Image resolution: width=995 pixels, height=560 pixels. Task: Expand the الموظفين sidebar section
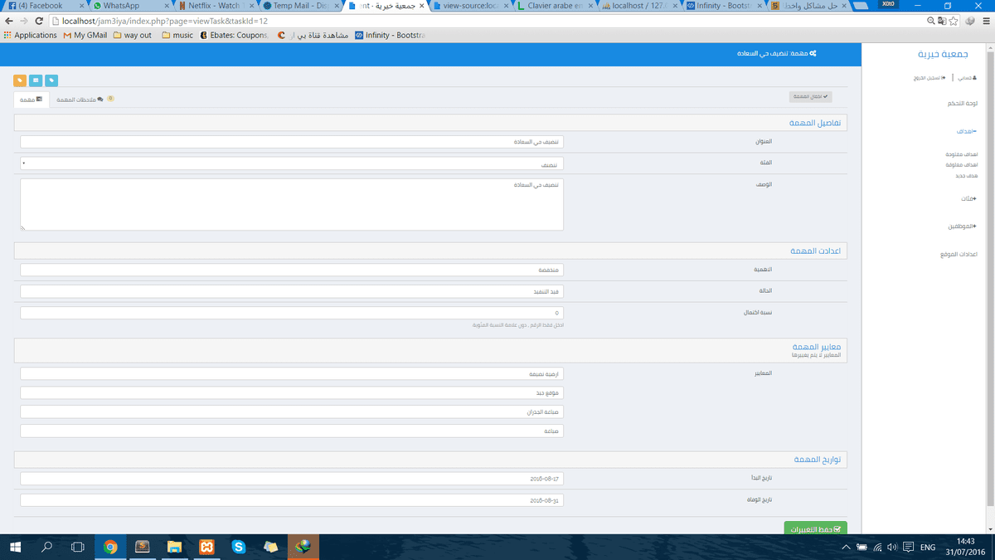point(962,226)
